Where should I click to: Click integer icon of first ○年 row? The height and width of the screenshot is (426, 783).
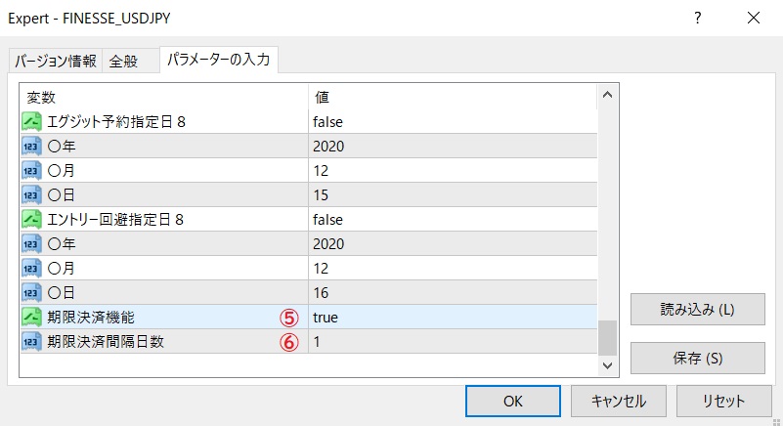click(31, 147)
